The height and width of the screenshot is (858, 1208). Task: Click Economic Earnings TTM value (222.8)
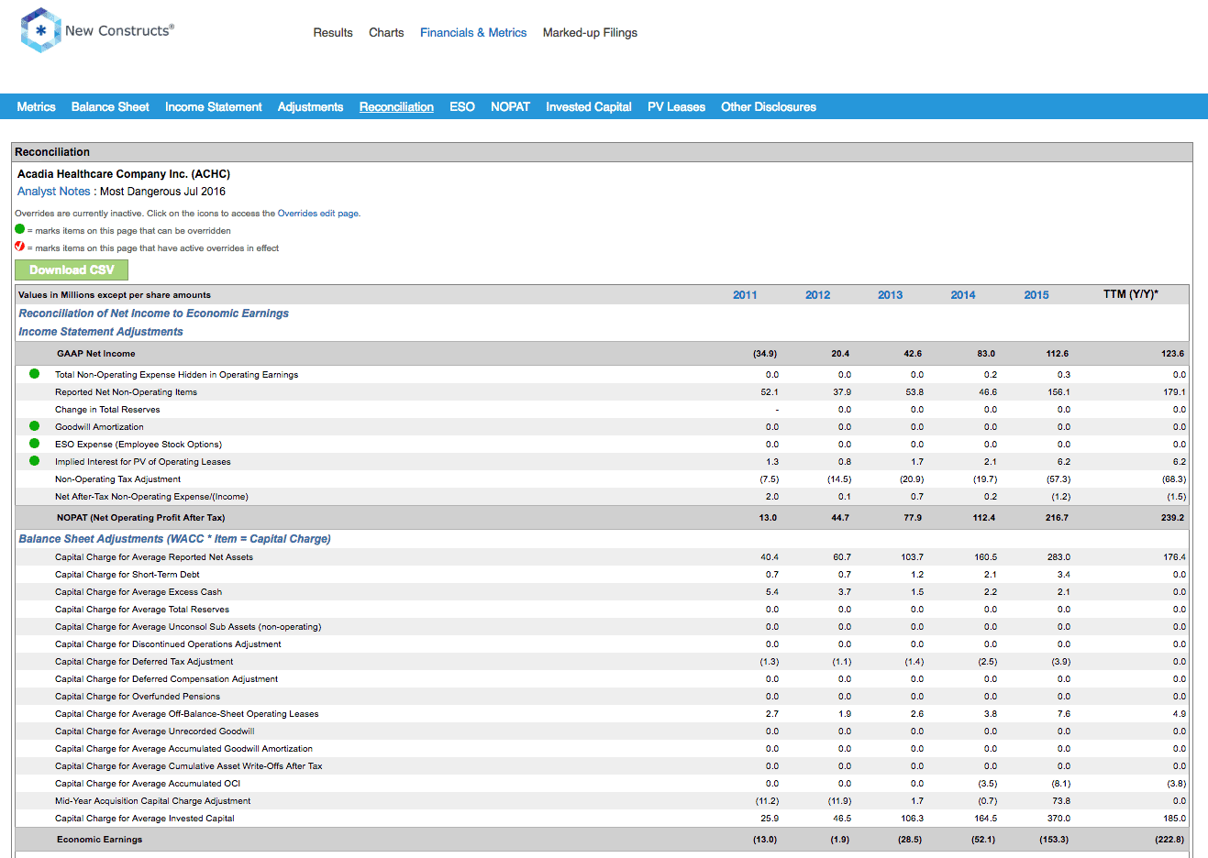[1169, 839]
